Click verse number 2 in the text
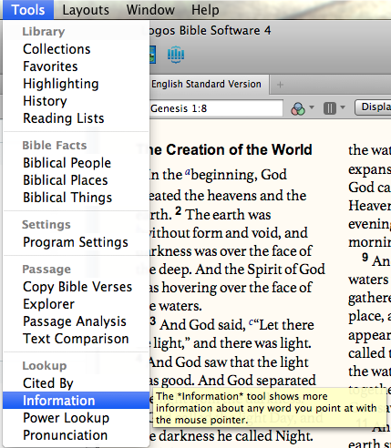Image resolution: width=391 pixels, height=448 pixels. [179, 211]
